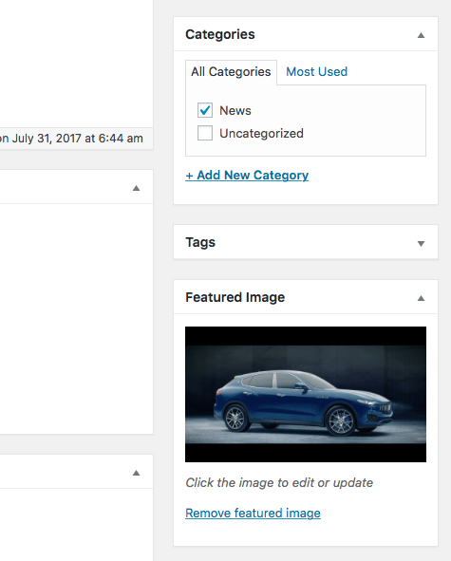Click the 'Click the image to edit' hint
451x561 pixels.
pos(279,482)
